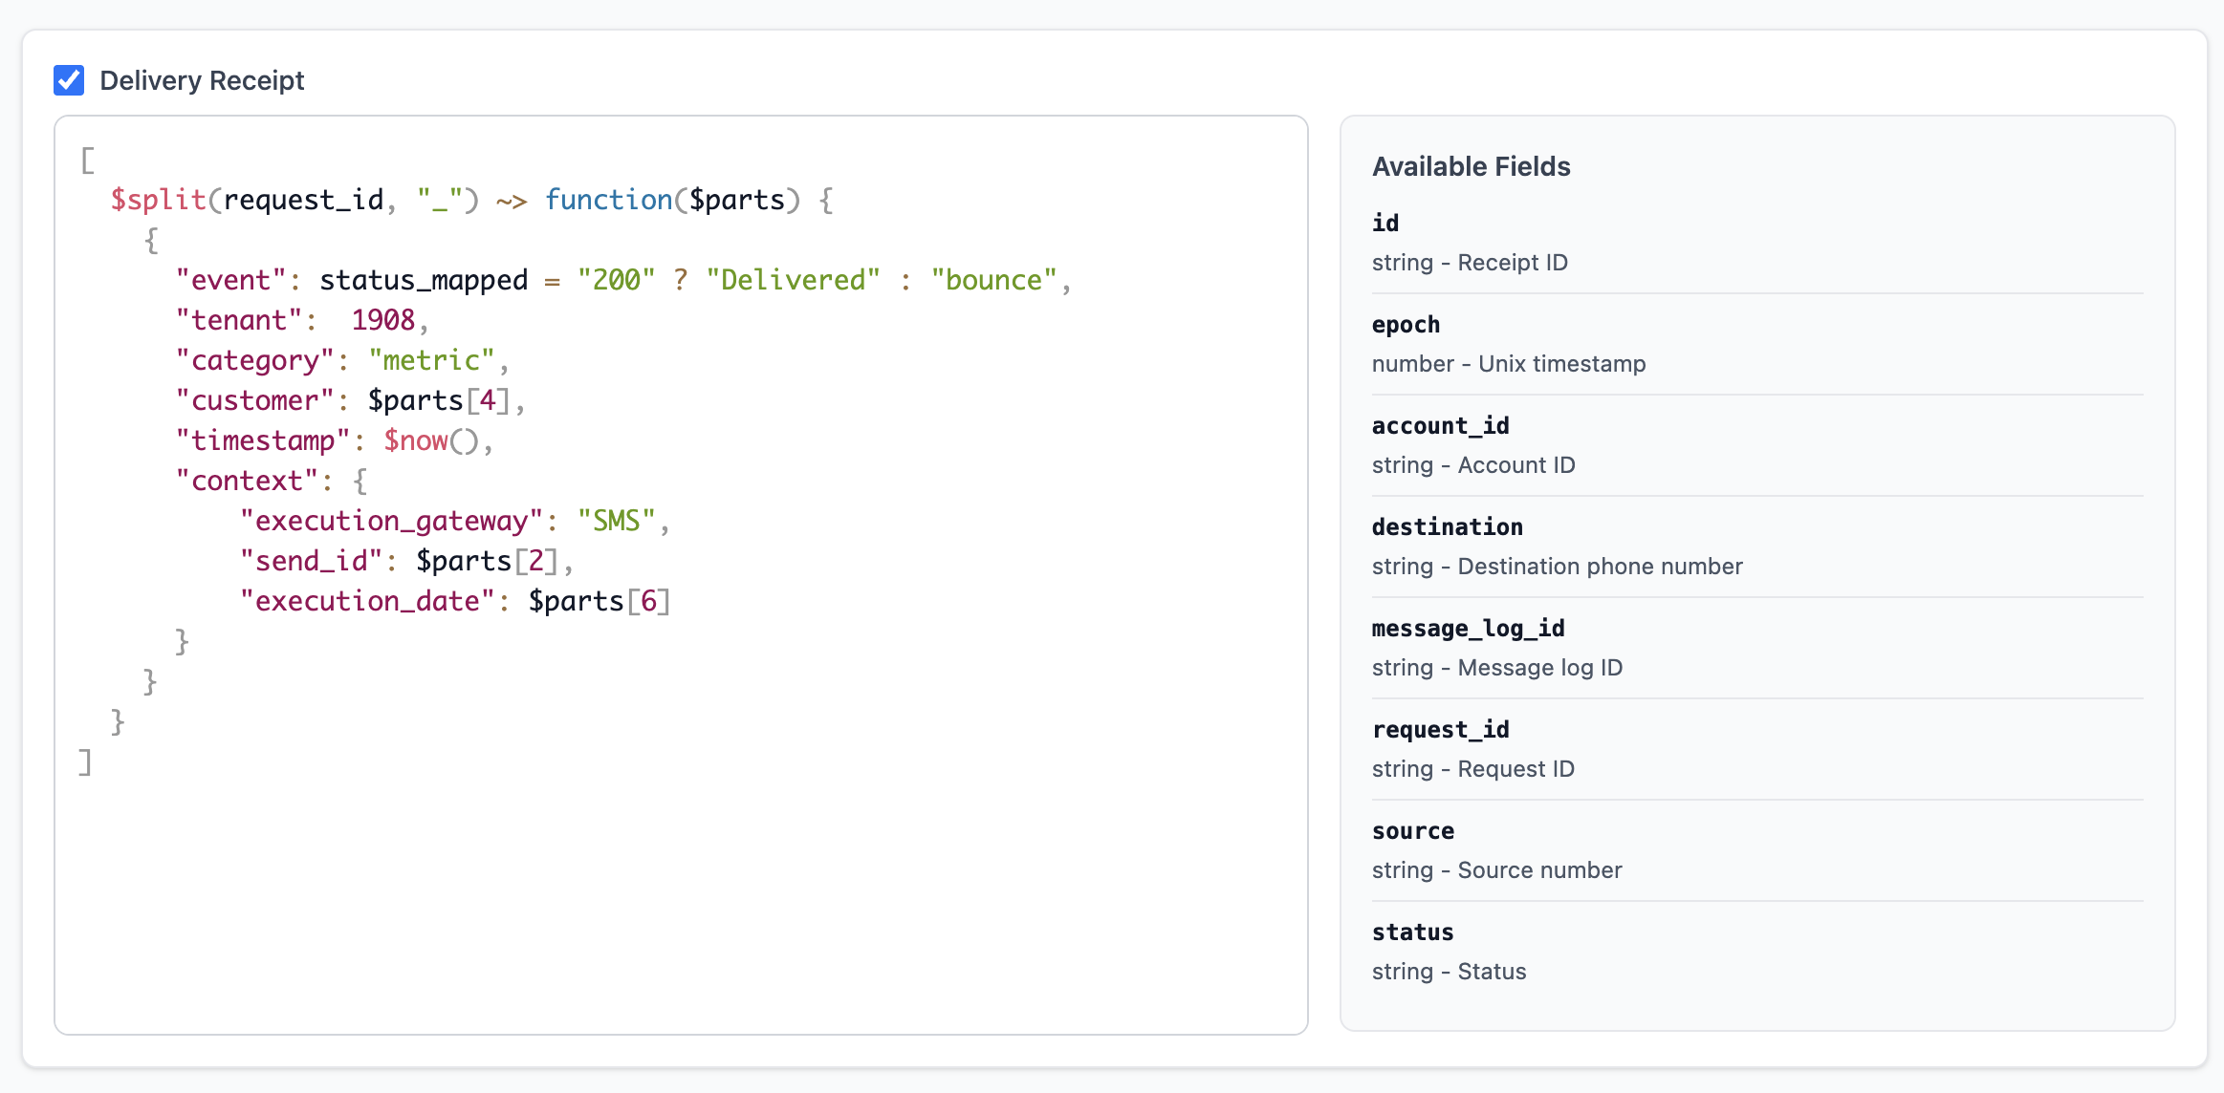
Task: Click the status field name
Action: pyautogui.click(x=1412, y=932)
